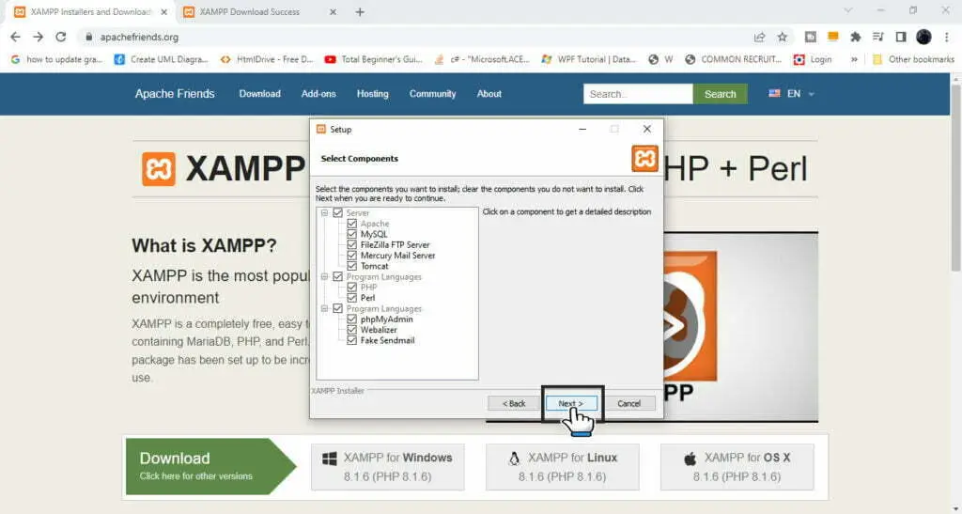Open the Extensions puzzle icon
This screenshot has width=962, height=514.
[x=855, y=37]
